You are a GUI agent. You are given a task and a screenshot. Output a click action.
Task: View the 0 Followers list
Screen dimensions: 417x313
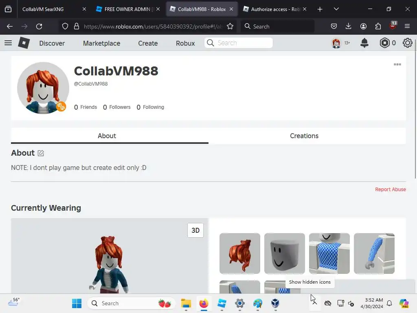point(117,107)
